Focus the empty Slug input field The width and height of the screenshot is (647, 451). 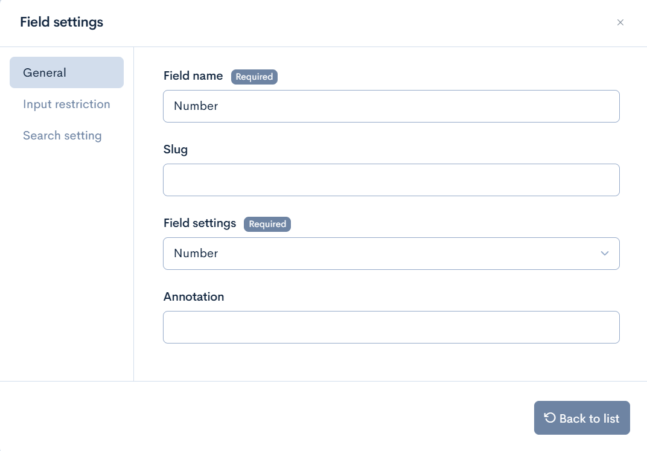[391, 179]
